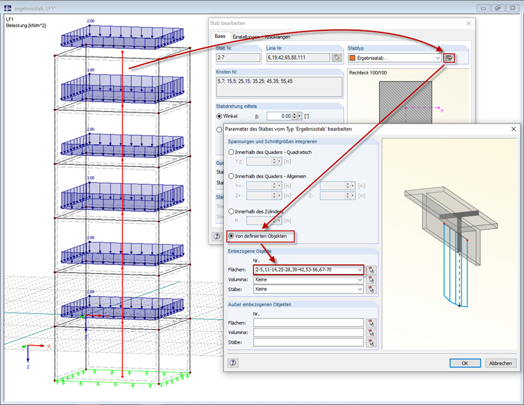Expand the Flächen list dropdown with 2-5,11-14
The width and height of the screenshot is (524, 405).
tap(360, 270)
